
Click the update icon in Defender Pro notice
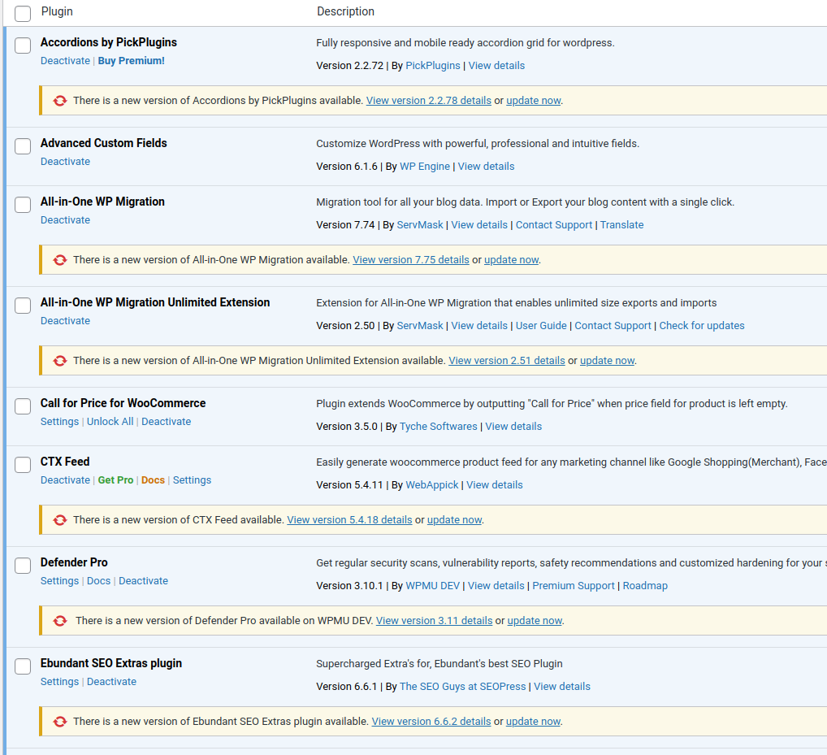(59, 621)
